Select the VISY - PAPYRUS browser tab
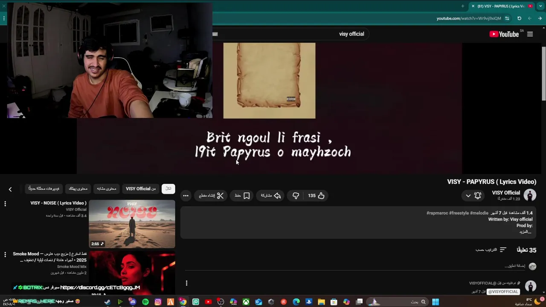The width and height of the screenshot is (546, 307). [502, 6]
